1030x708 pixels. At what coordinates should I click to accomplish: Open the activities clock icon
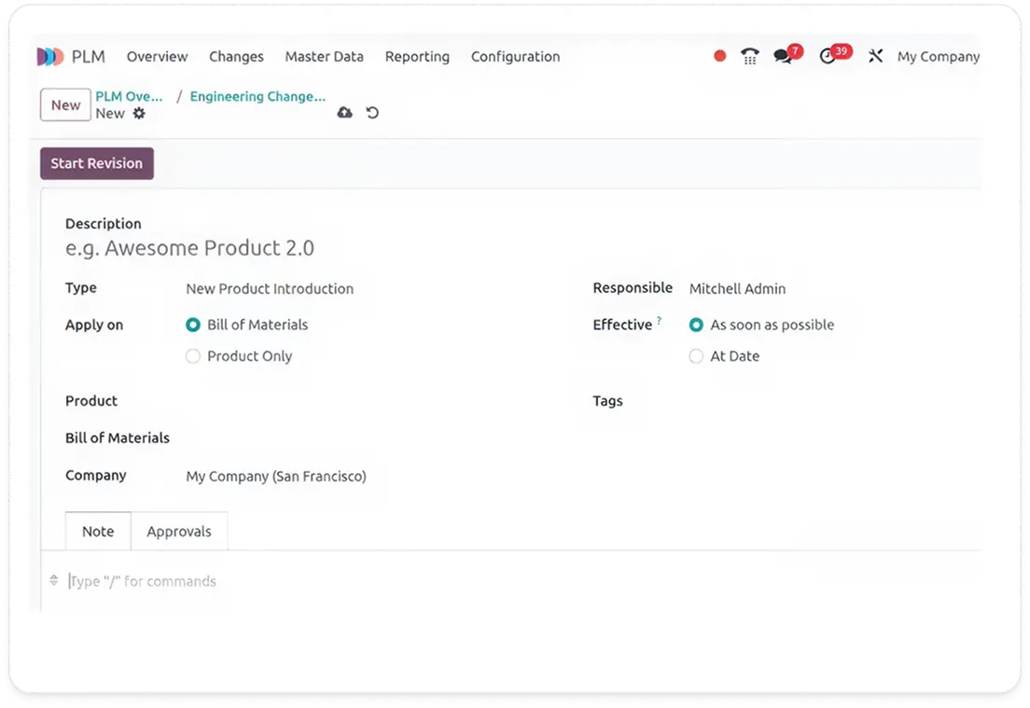[828, 57]
